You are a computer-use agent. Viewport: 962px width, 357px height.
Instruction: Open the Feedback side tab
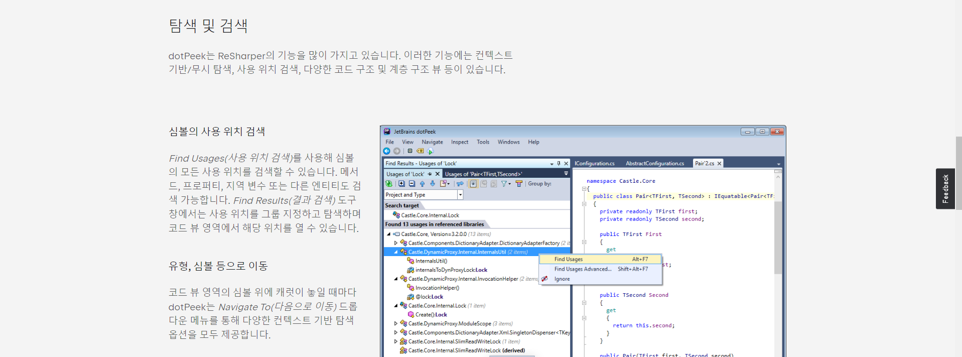pyautogui.click(x=945, y=189)
